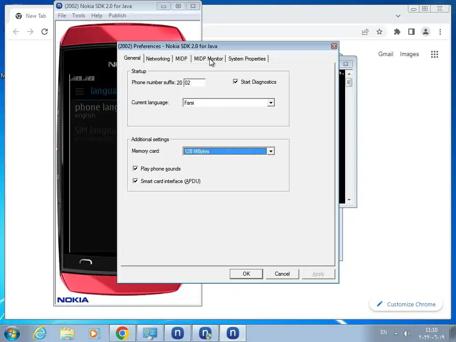456x342 pixels.
Task: Switch to Nokia taskbar item with shield
Action: (205, 333)
